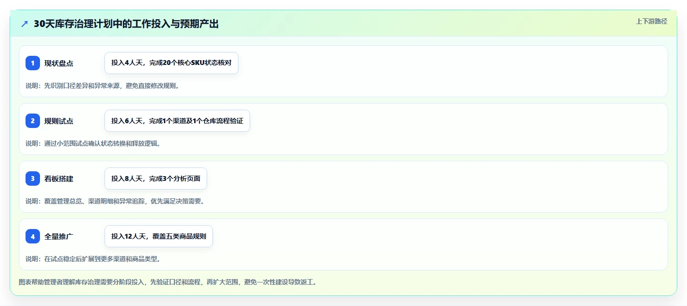Click the 投入8人天 完成3个分析页面 pill

(x=156, y=178)
